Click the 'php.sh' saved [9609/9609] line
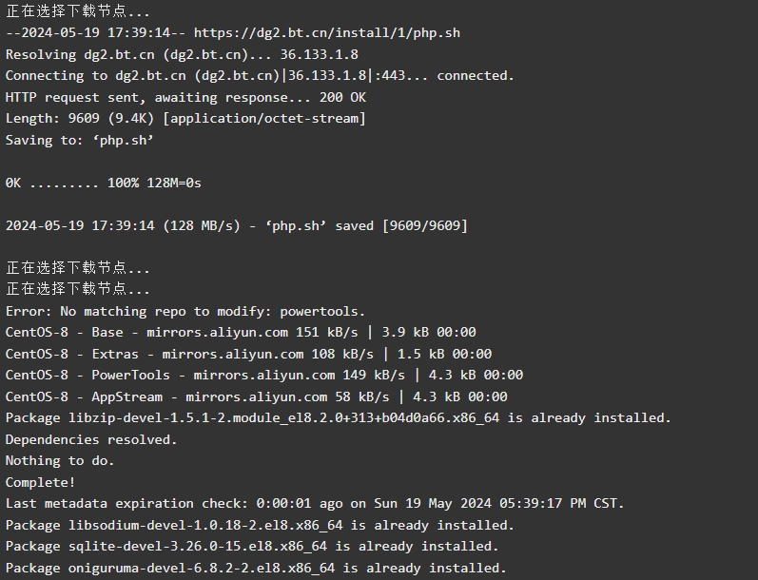758x580 pixels. pos(237,225)
